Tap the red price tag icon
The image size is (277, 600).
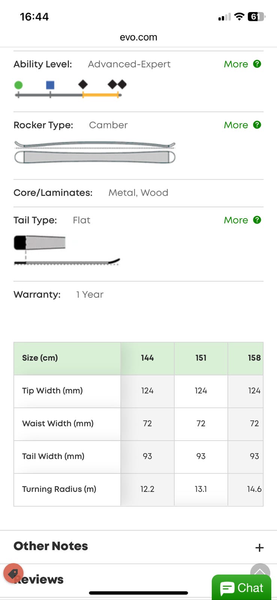pos(13,573)
